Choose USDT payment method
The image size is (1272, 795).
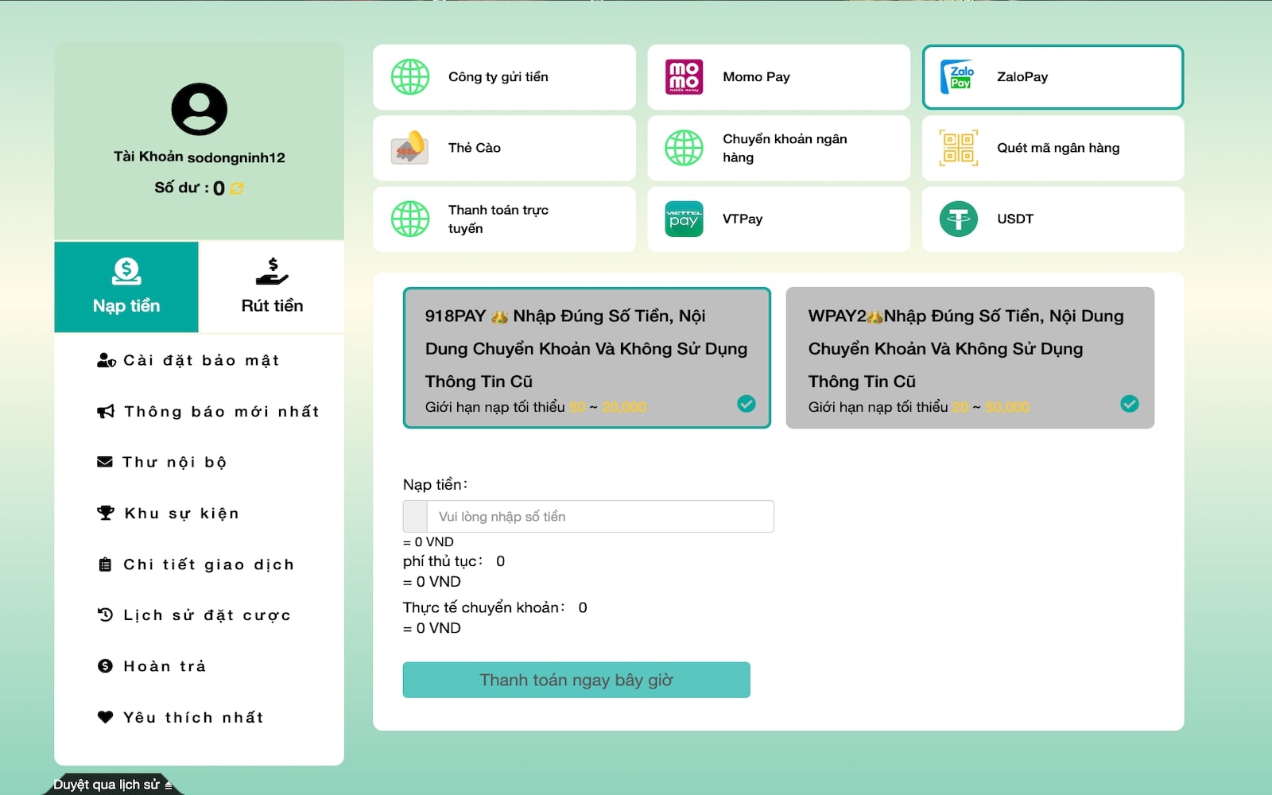click(1053, 219)
